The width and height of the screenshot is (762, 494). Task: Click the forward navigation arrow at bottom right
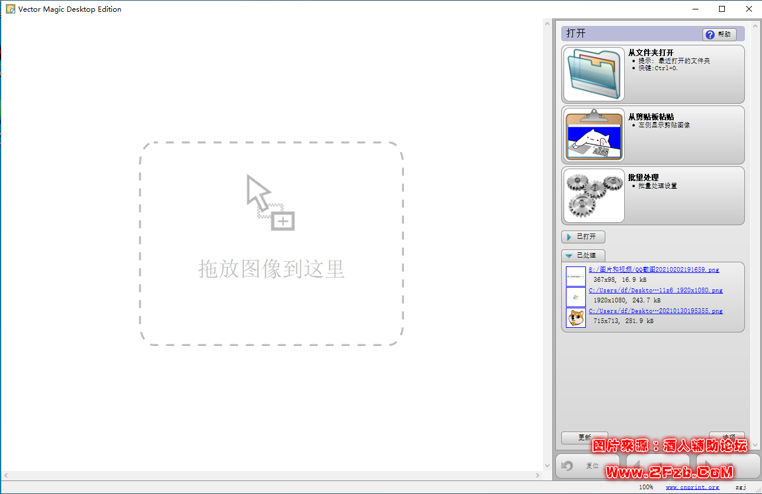pos(708,465)
